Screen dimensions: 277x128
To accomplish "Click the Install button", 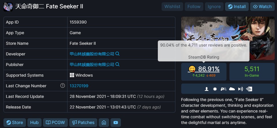I will click(237, 7).
